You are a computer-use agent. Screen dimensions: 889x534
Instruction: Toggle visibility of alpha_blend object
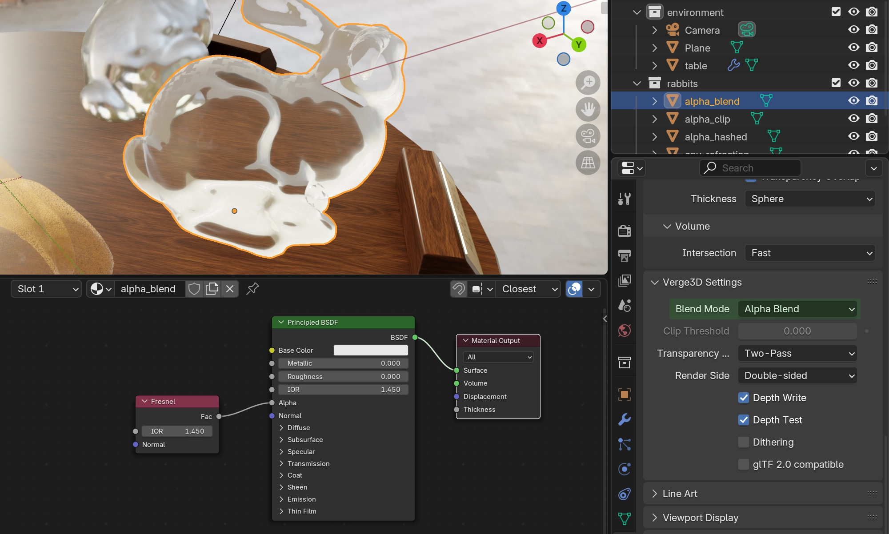[x=856, y=100]
